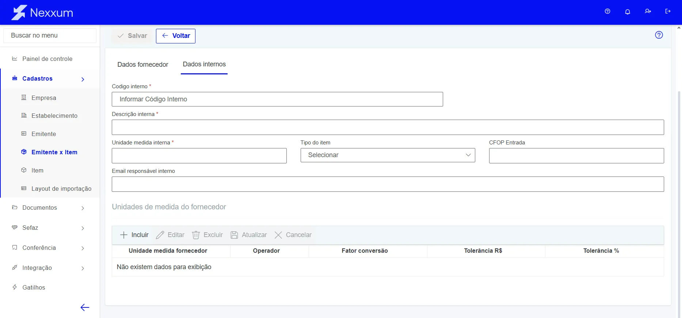Click the Documentos folder icon
Viewport: 682px width, 318px height.
15,207
